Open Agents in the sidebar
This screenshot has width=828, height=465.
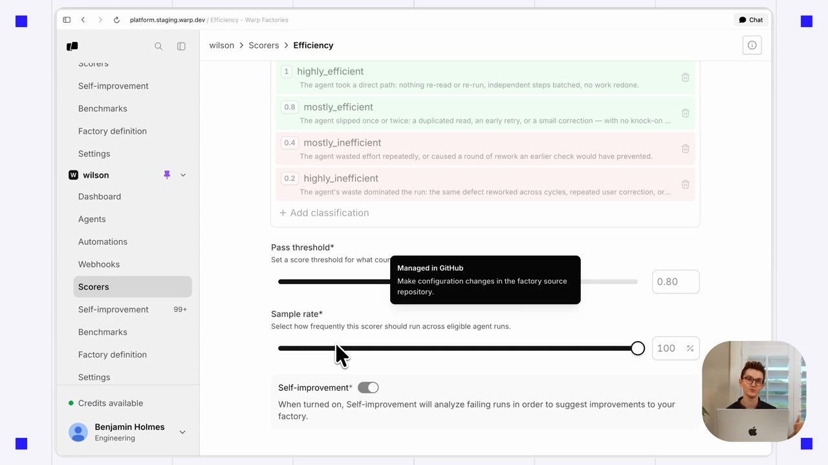point(92,219)
